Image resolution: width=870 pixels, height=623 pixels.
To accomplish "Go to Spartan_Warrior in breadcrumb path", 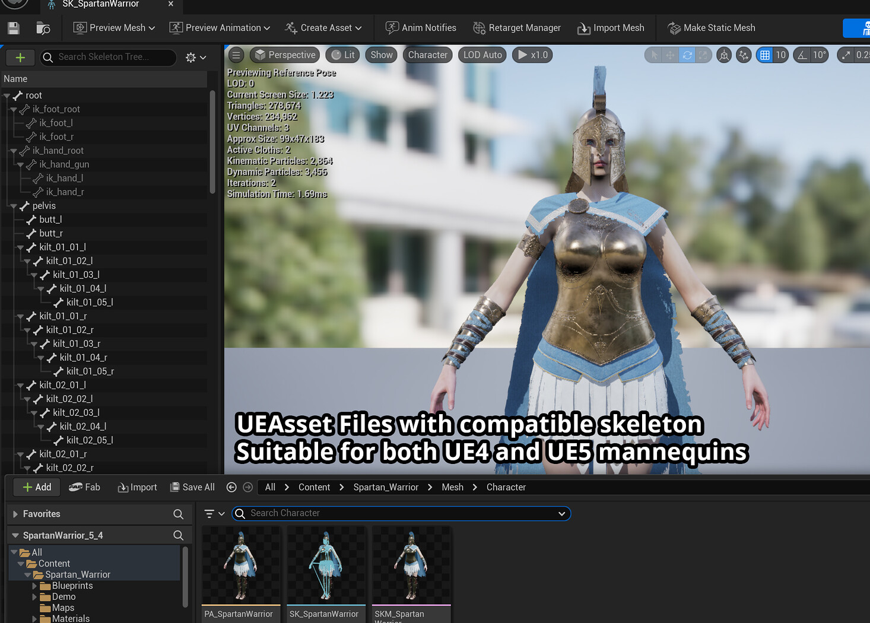I will pos(386,487).
